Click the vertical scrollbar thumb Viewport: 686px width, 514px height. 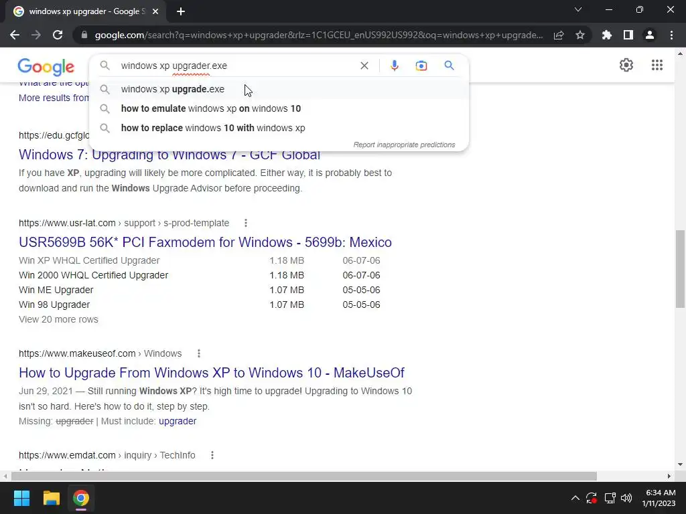[680, 269]
